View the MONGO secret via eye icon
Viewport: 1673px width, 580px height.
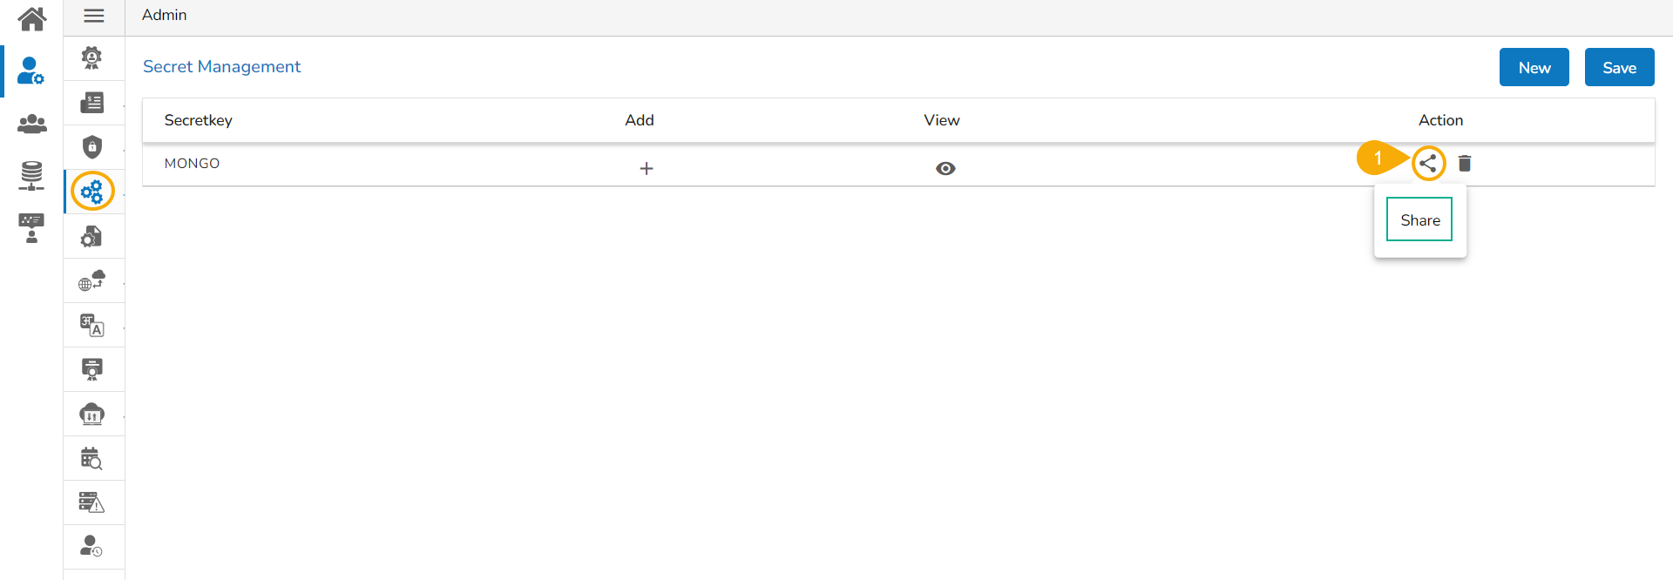(x=945, y=168)
